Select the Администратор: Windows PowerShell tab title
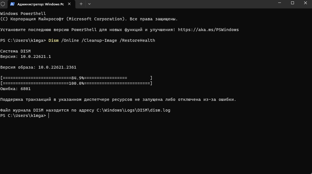 [41, 4]
